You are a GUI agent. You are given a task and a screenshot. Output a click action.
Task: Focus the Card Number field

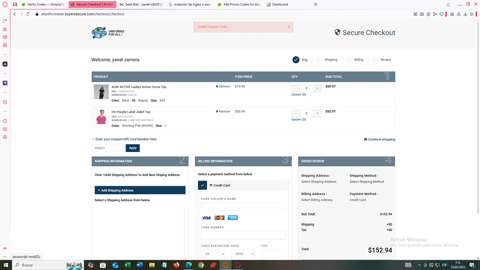pos(243,235)
